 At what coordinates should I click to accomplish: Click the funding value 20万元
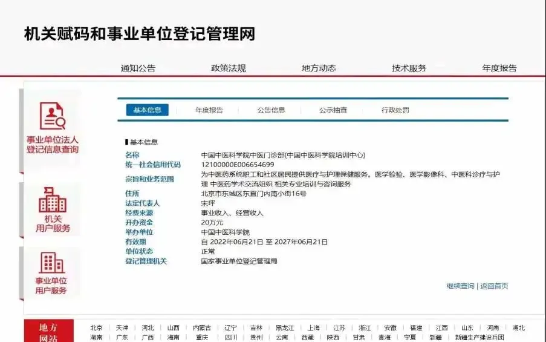tap(212, 222)
